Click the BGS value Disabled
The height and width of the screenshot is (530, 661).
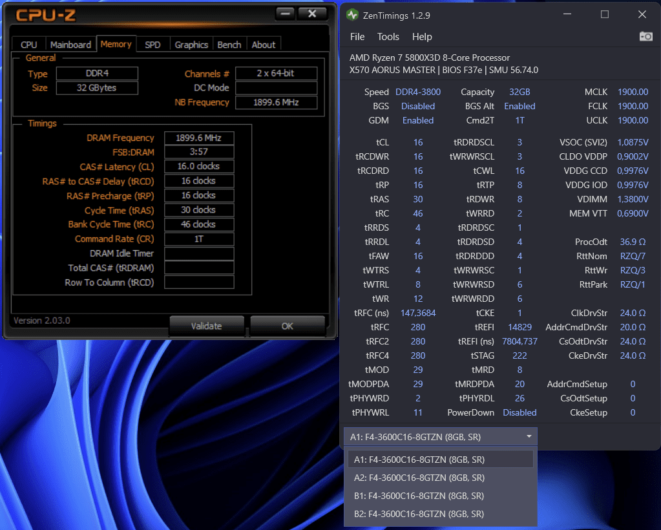(x=418, y=106)
